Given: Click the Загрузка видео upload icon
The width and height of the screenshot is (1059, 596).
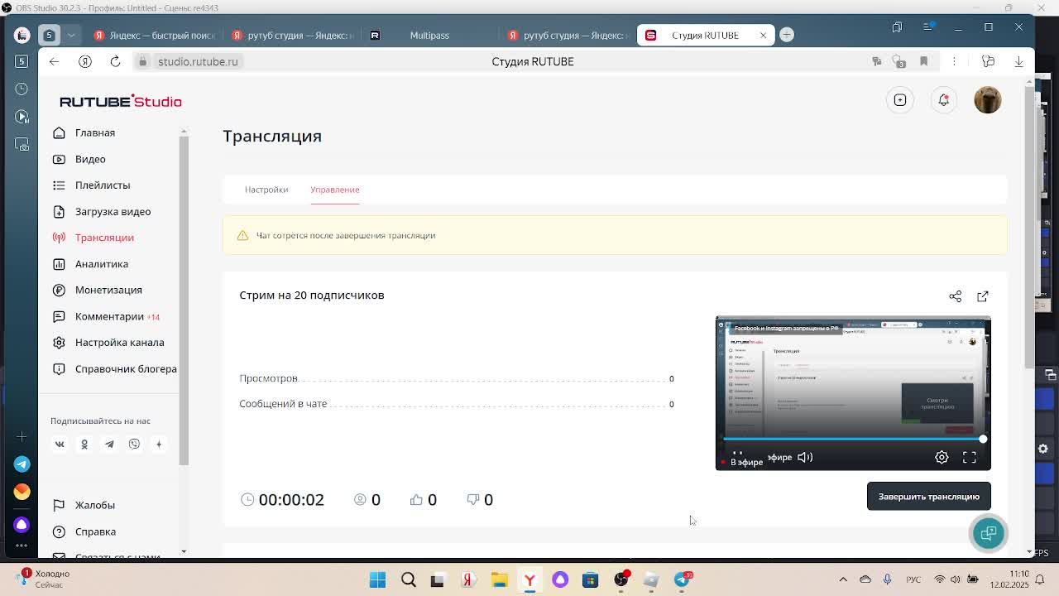Looking at the screenshot, I should pyautogui.click(x=59, y=211).
